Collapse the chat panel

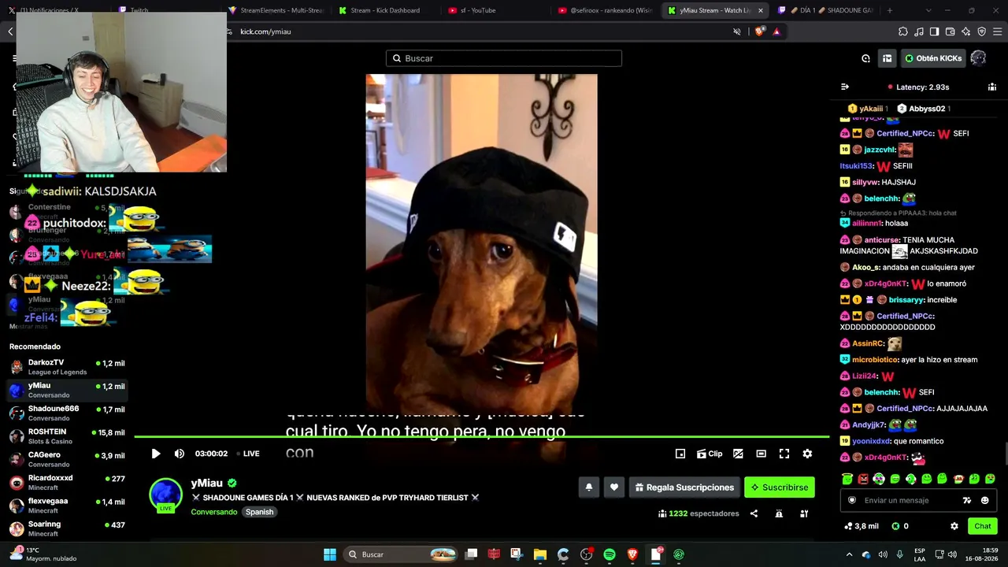click(x=845, y=87)
